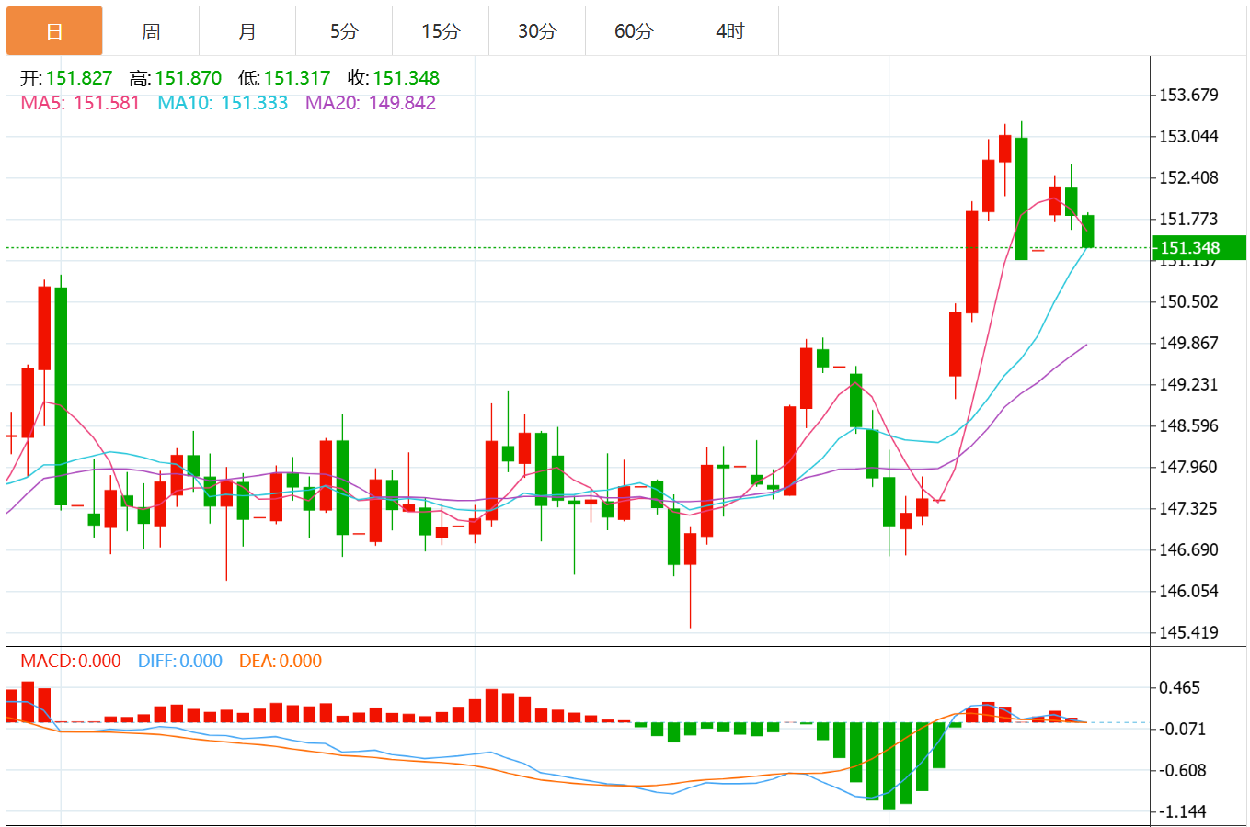Click the 0.465 MACD axis label
The height and width of the screenshot is (827, 1250).
(1179, 687)
